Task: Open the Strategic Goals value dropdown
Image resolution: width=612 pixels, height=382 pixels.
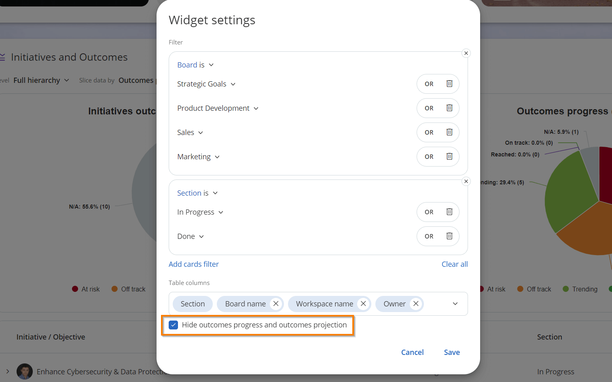Action: pyautogui.click(x=206, y=84)
